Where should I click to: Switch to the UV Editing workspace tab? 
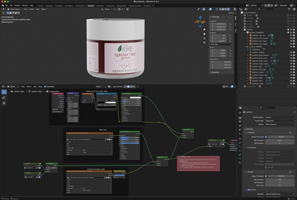pos(69,5)
